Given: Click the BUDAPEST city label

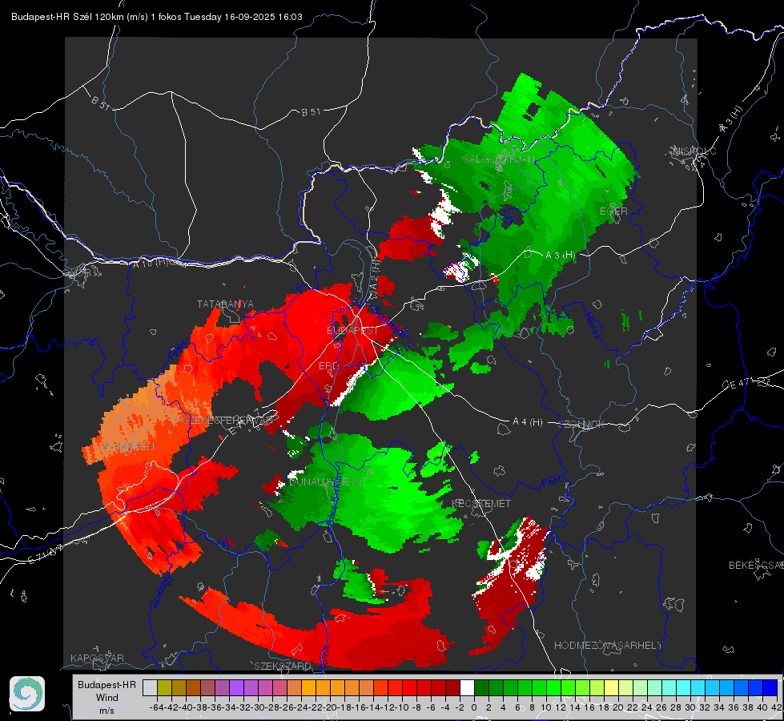Looking at the screenshot, I should (352, 330).
